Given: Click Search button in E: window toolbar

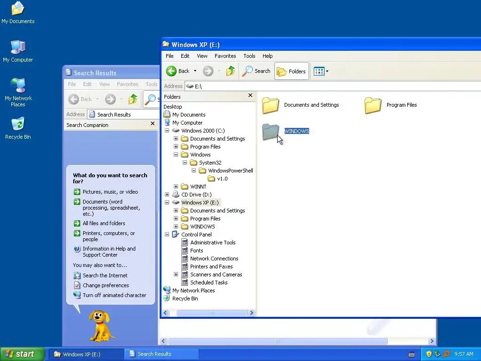Looking at the screenshot, I should pyautogui.click(x=256, y=71).
